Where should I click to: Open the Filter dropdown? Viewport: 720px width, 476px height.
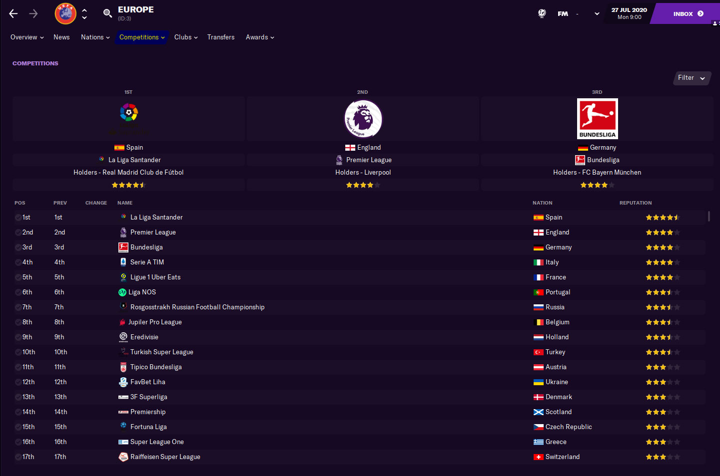(x=692, y=78)
